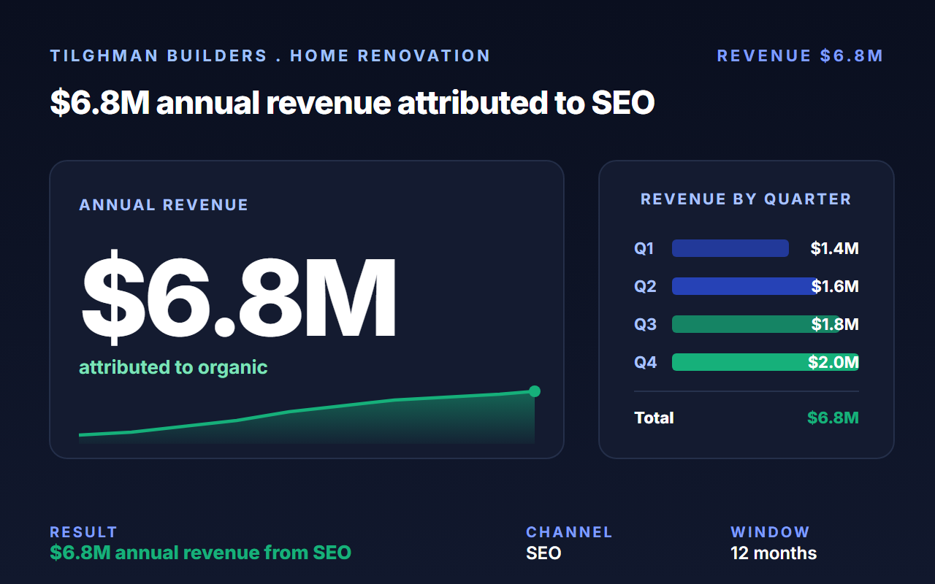Select the bright green Q4 bar
Viewport: 935px width, 584px height.
pyautogui.click(x=766, y=362)
